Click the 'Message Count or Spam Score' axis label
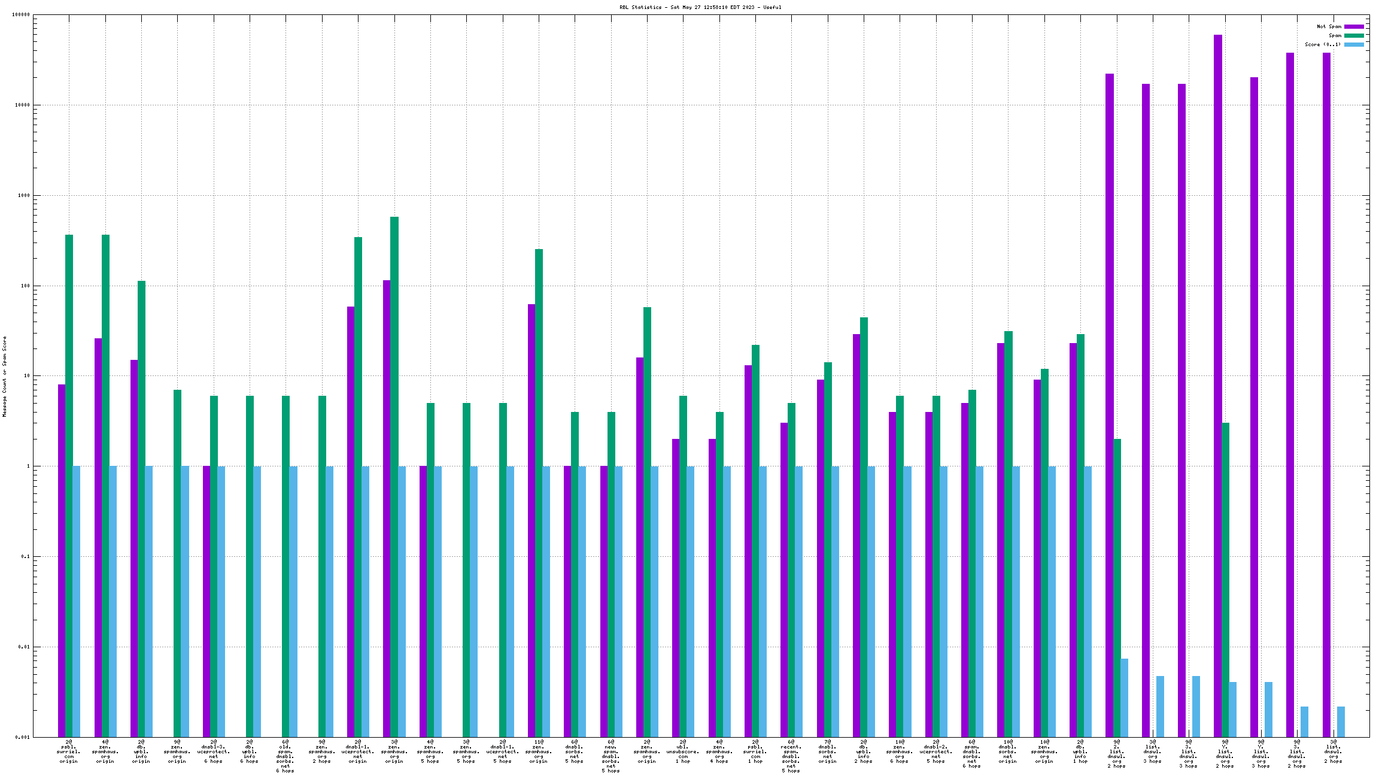 tap(5, 376)
